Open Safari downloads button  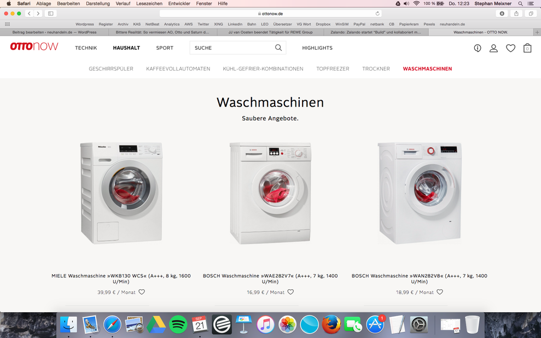pyautogui.click(x=502, y=14)
